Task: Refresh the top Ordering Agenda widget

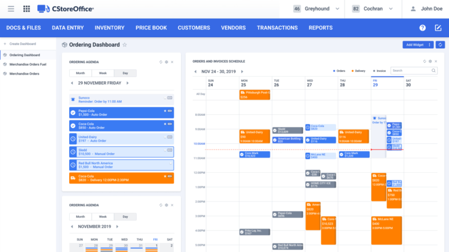Action: [x=160, y=62]
